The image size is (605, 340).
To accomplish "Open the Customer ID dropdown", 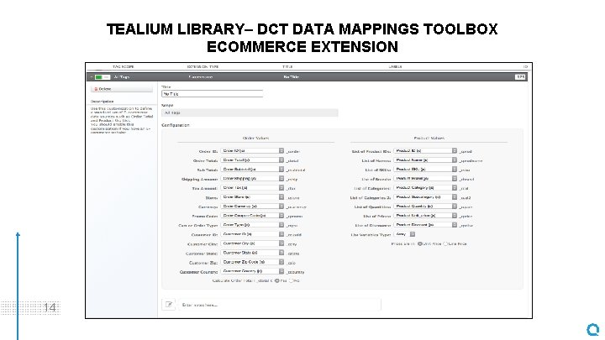I will pyautogui.click(x=252, y=234).
